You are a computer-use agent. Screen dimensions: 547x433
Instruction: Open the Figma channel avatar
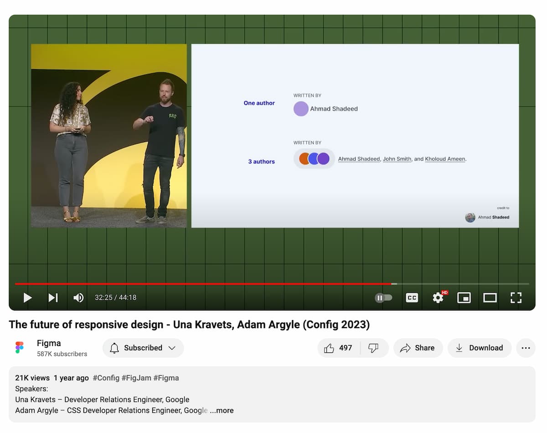(19, 348)
